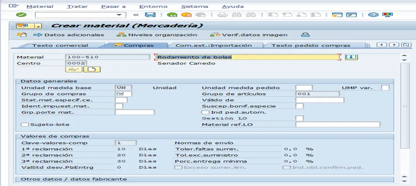Click the blue info icon beside description
Screen dimensions: 416x186
pos(352,57)
